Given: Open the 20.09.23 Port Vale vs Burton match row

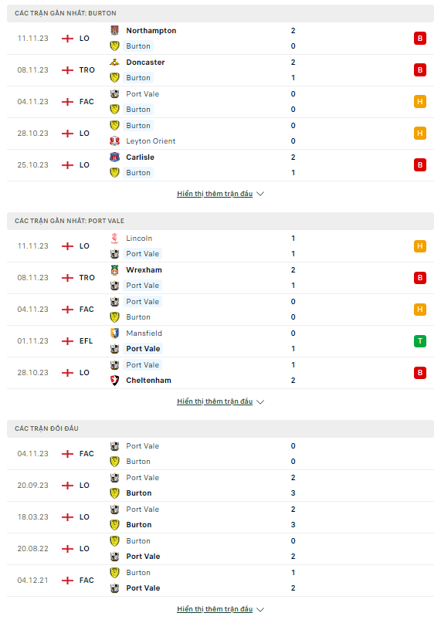Looking at the screenshot, I should 220,486.
